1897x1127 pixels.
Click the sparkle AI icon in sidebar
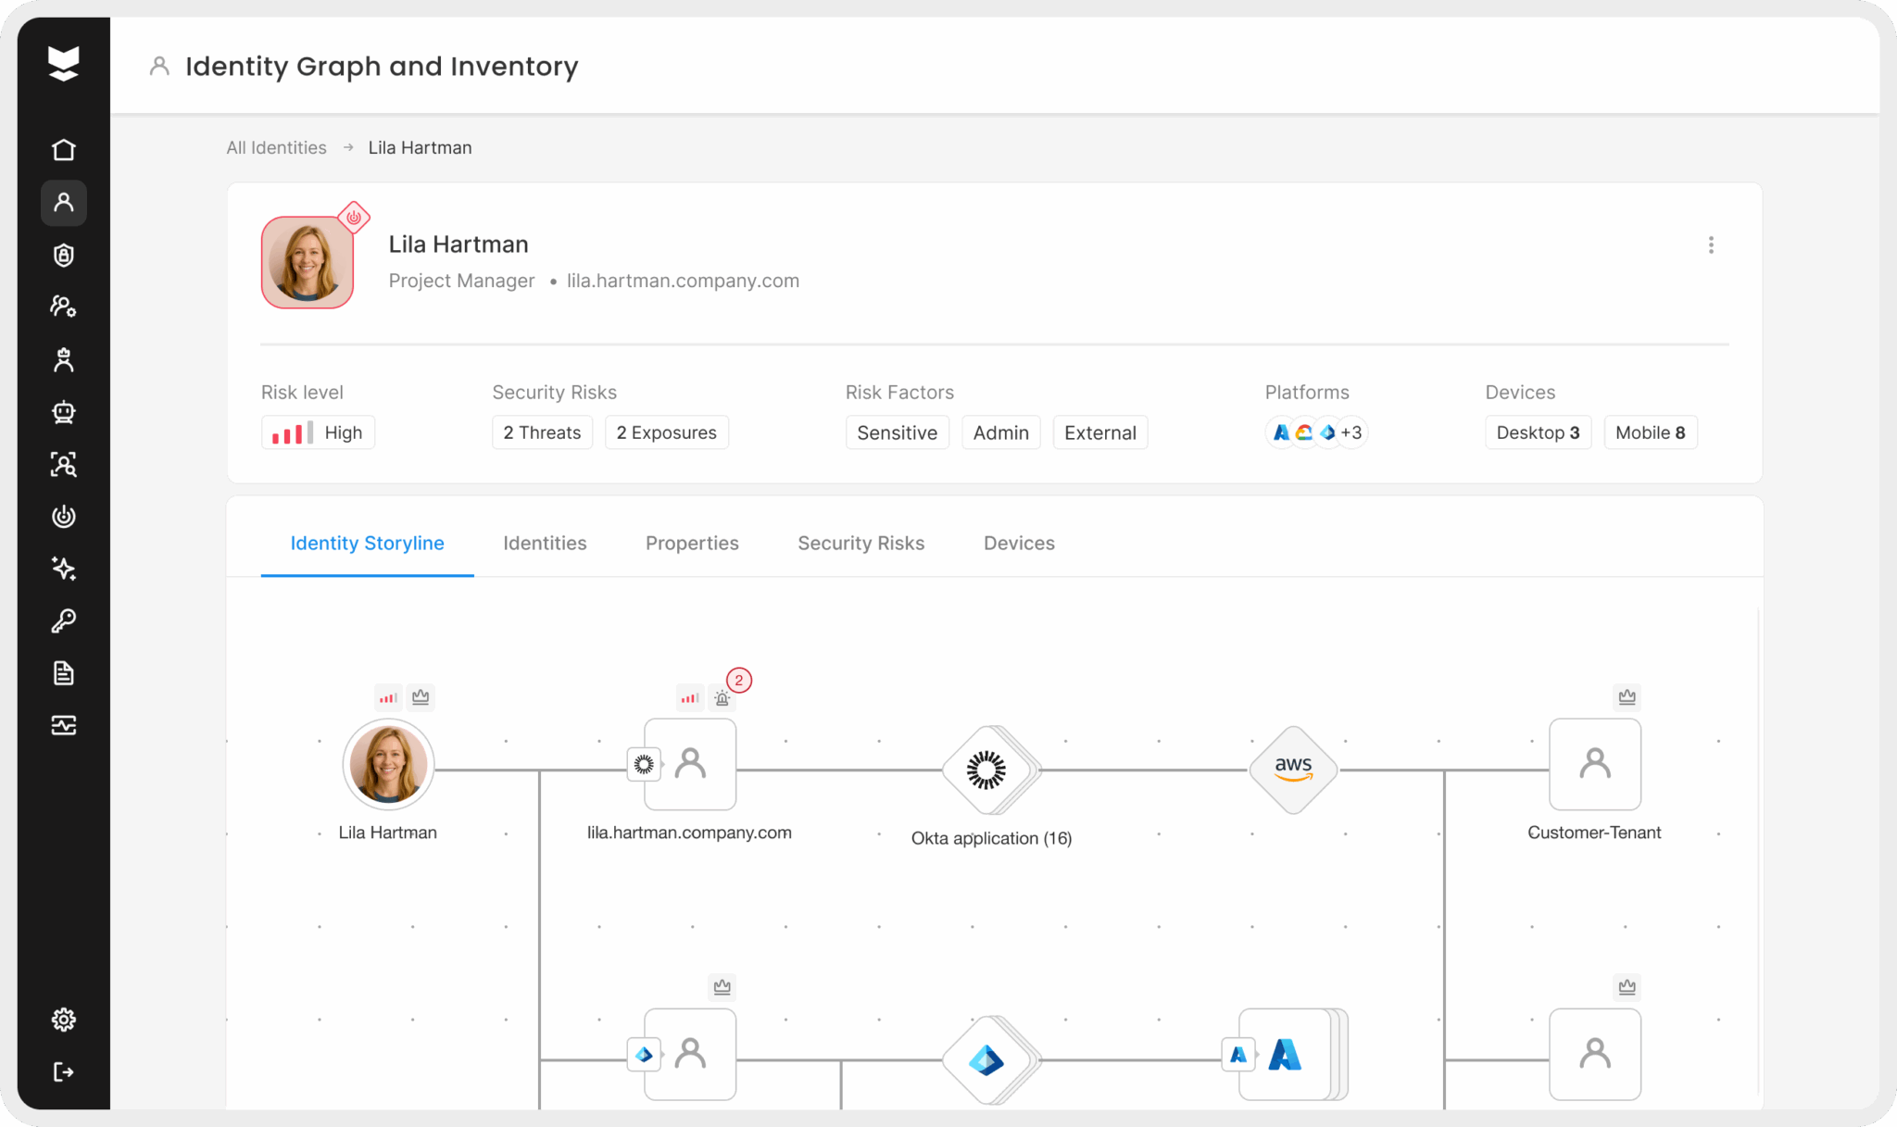click(x=63, y=569)
